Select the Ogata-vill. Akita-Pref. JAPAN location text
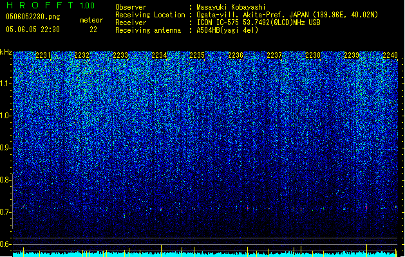Image resolution: width=405 pixels, height=257 pixels. pos(287,15)
